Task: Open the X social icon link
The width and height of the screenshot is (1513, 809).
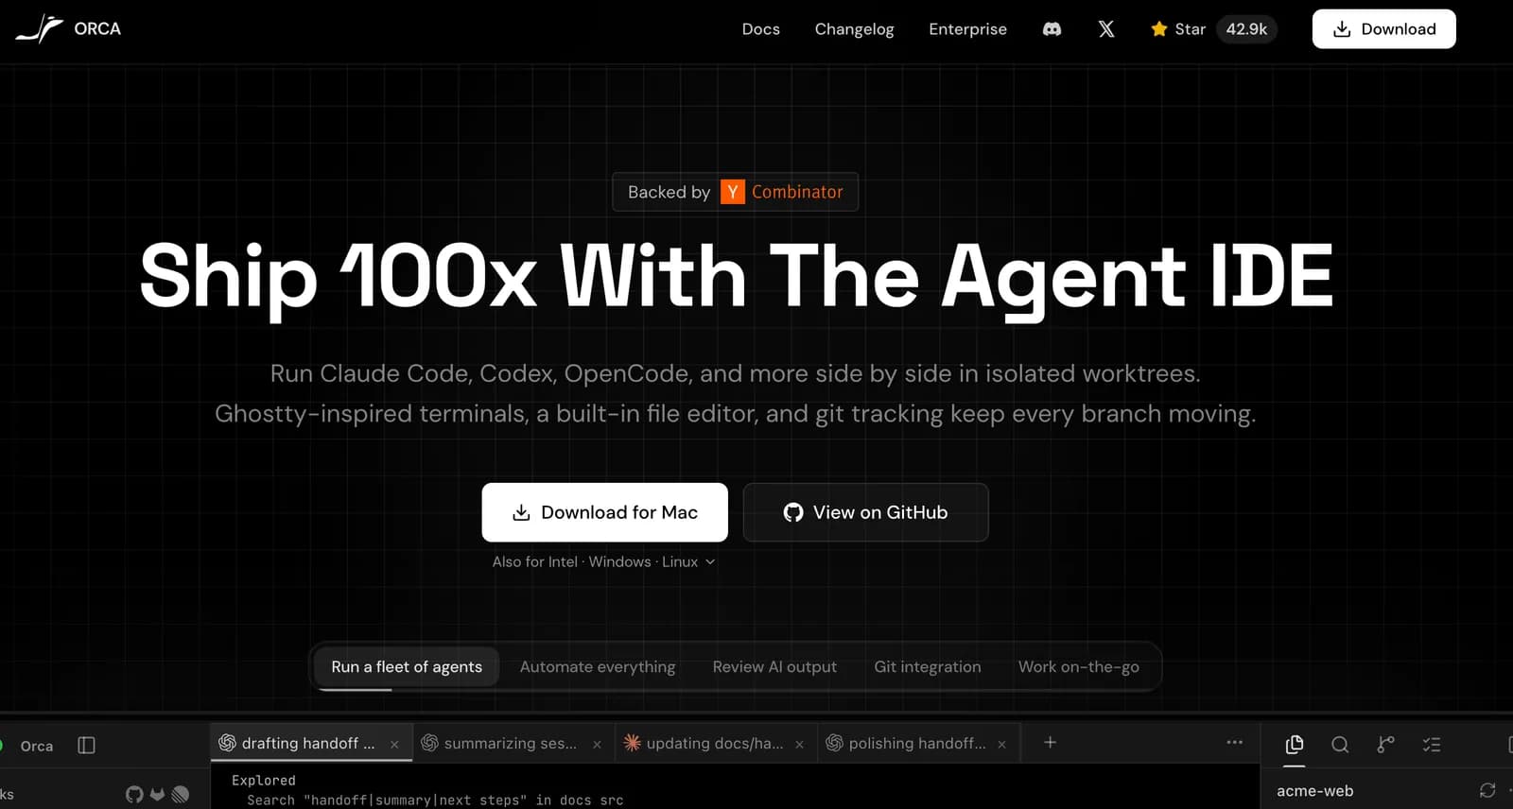Action: 1106,29
